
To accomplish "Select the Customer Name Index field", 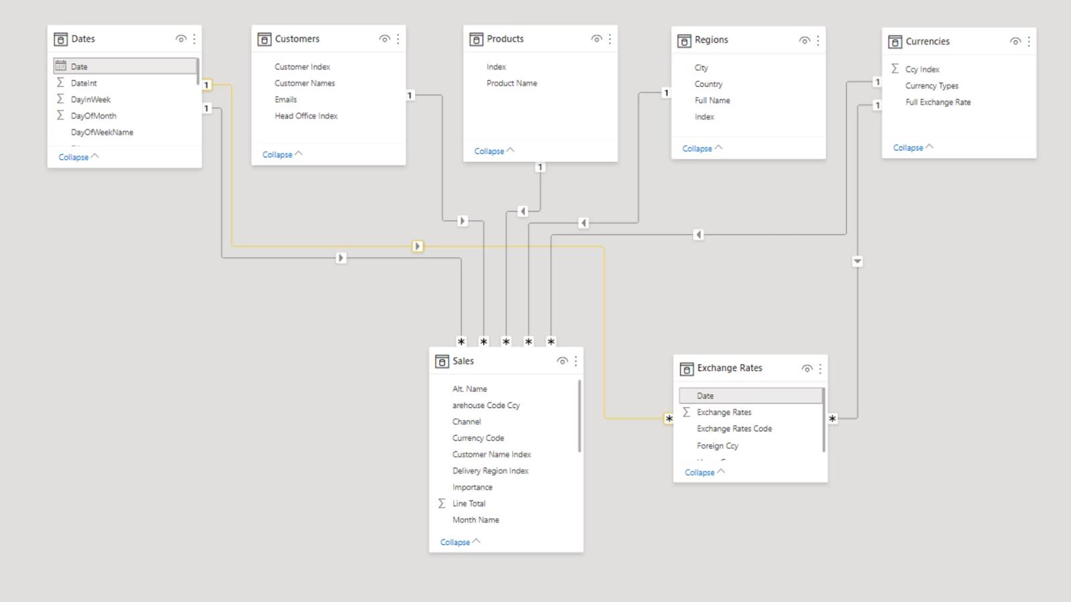I will point(491,455).
